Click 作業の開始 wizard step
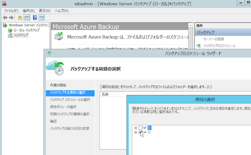Viewport: 251px width, 155px height. (58, 85)
